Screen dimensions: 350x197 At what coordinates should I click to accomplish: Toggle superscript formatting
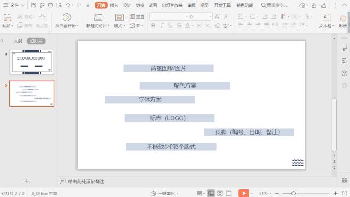199,26
